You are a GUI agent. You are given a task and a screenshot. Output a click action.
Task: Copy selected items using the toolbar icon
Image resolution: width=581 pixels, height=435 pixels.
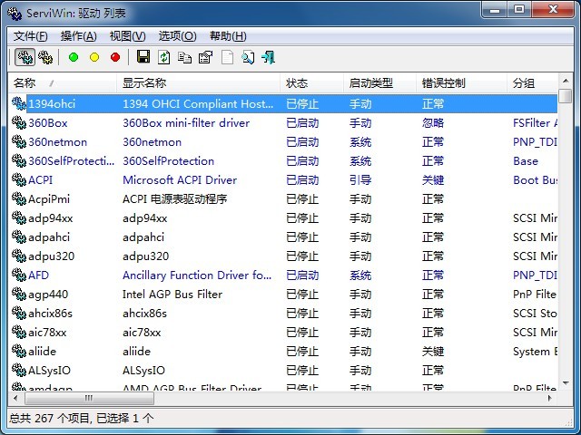[185, 57]
